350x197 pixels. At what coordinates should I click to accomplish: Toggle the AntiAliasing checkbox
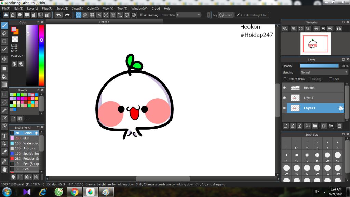[141, 15]
